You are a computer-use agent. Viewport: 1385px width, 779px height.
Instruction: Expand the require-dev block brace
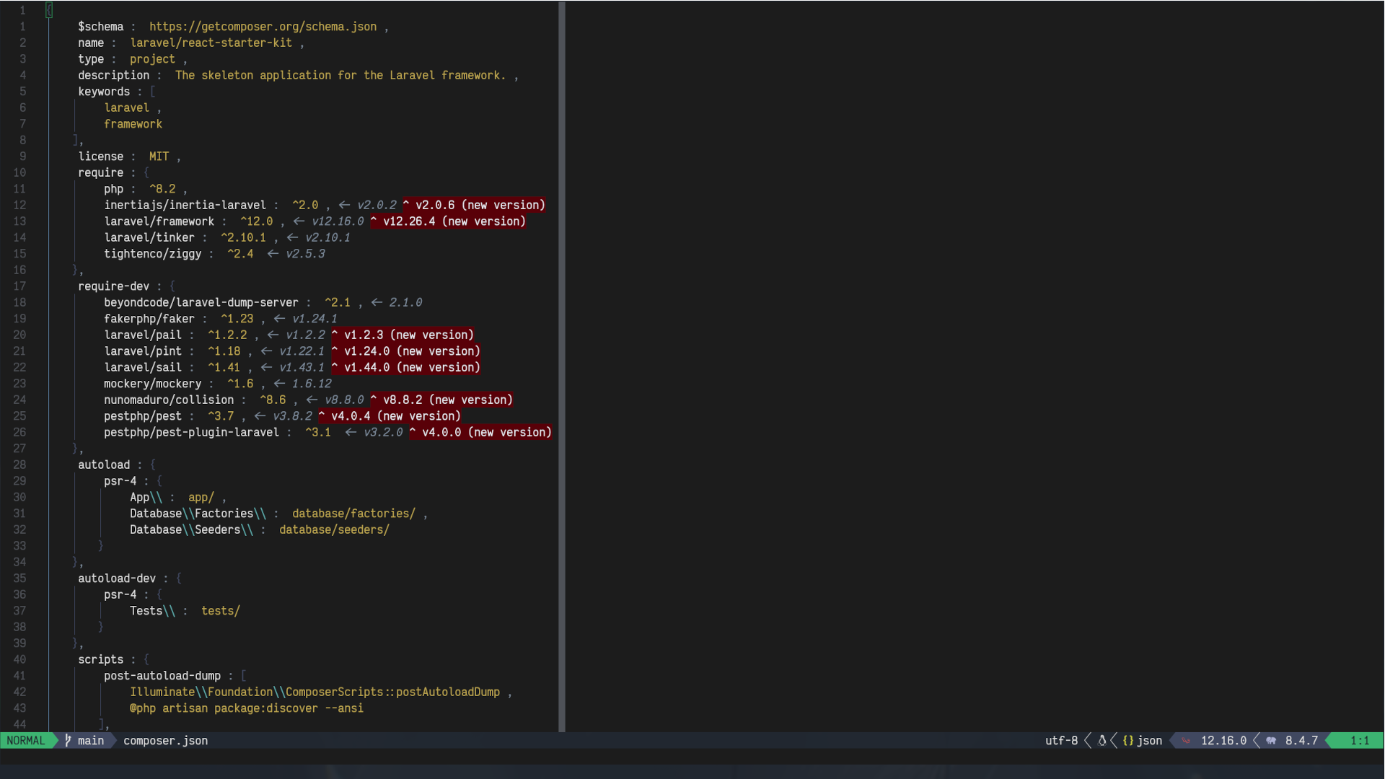[173, 286]
